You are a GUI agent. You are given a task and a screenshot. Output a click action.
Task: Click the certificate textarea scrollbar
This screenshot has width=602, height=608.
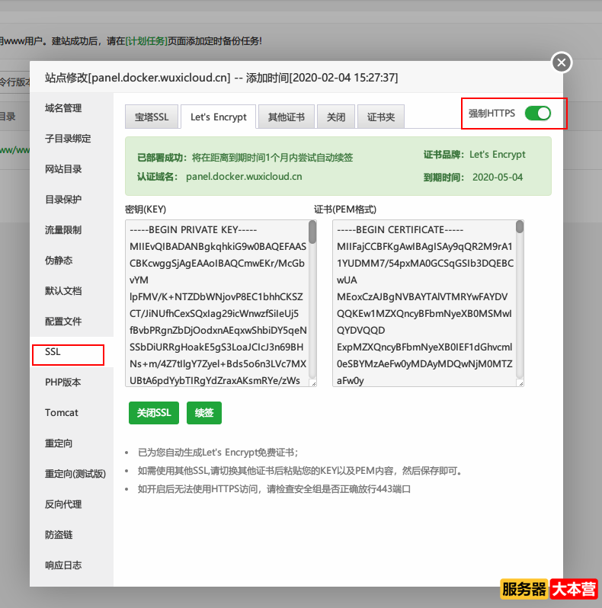[520, 227]
